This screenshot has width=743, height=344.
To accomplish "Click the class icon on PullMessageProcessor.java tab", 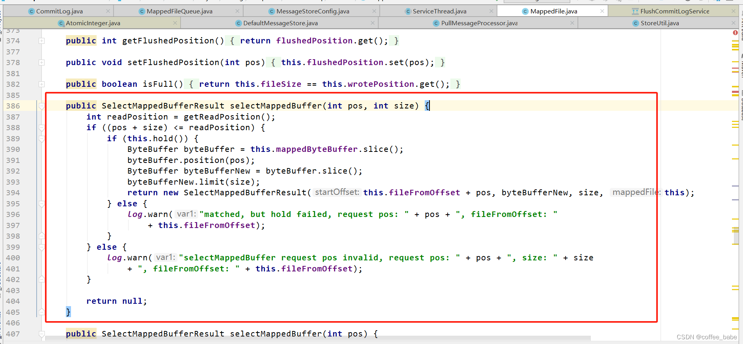I will pos(436,23).
